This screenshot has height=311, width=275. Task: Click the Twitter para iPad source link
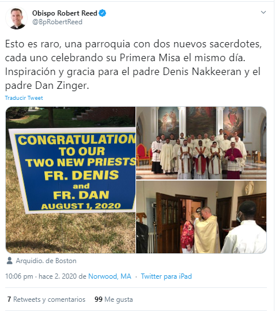coord(166,276)
